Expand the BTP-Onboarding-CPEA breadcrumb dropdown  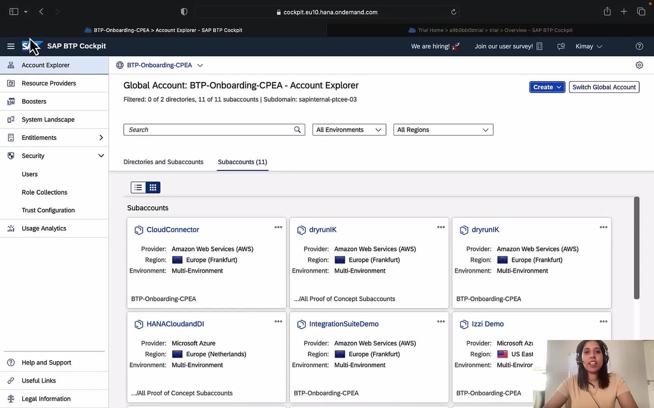coord(200,65)
